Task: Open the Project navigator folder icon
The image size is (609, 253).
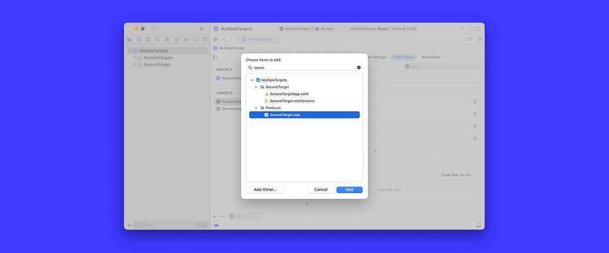Action: click(129, 39)
